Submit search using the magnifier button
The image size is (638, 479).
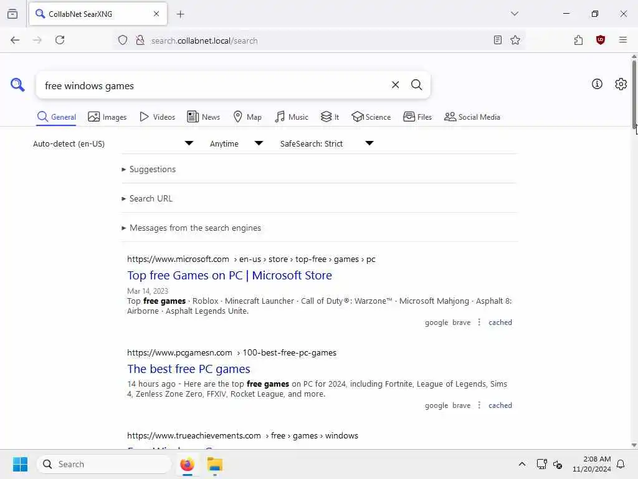(x=416, y=85)
